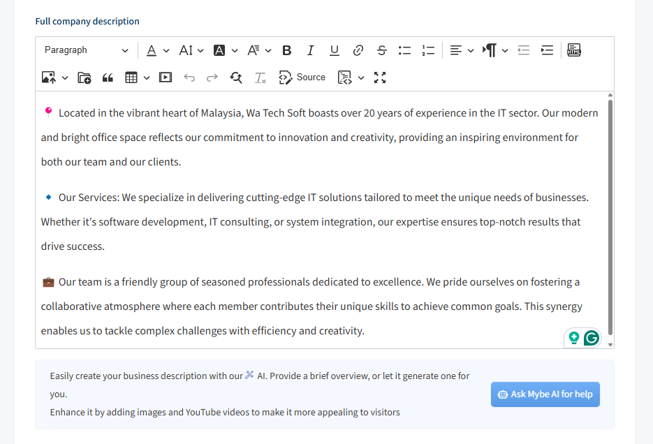The width and height of the screenshot is (653, 444).
Task: Toggle strikethrough formatting
Action: coord(381,50)
